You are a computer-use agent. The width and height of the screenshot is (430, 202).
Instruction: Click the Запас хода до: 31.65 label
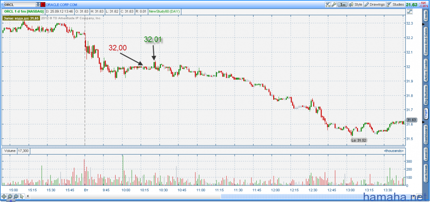(x=21, y=18)
